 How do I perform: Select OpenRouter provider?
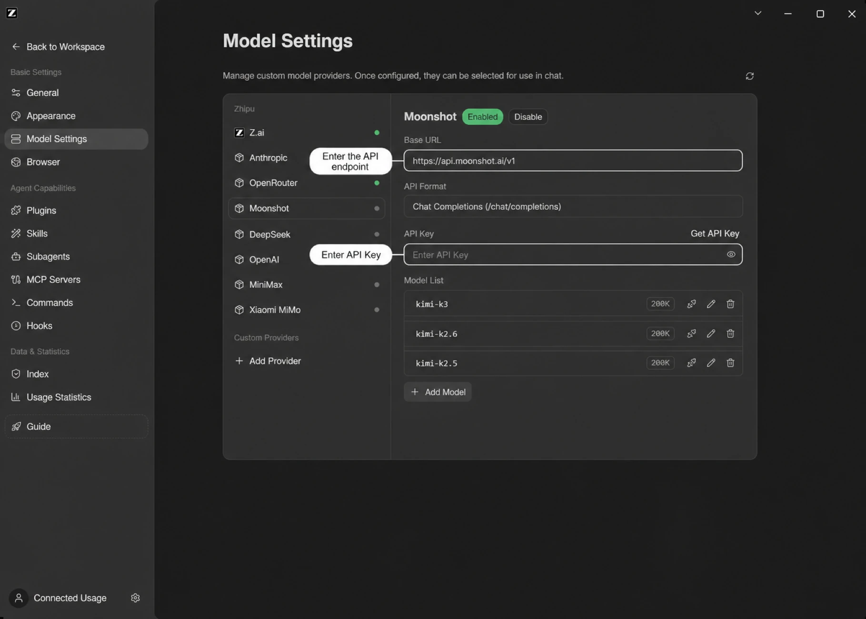pyautogui.click(x=307, y=183)
